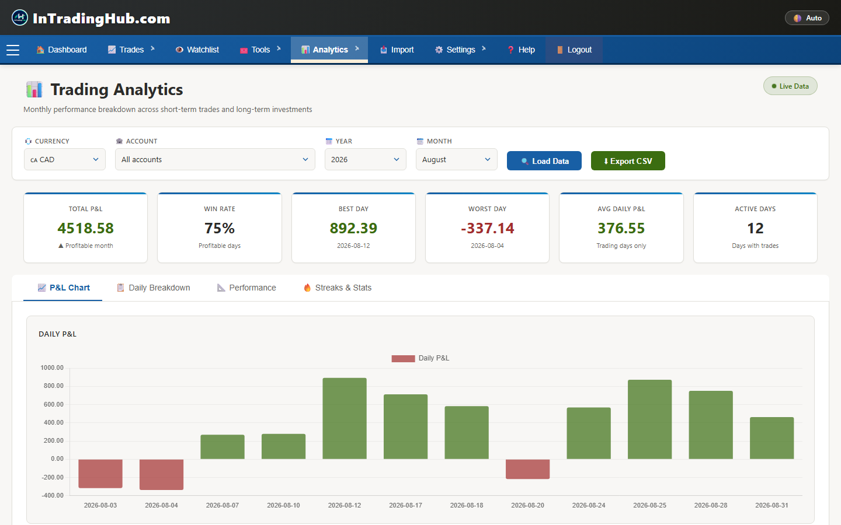This screenshot has width=841, height=525.
Task: Expand the Analytics submenu arrow
Action: (357, 48)
